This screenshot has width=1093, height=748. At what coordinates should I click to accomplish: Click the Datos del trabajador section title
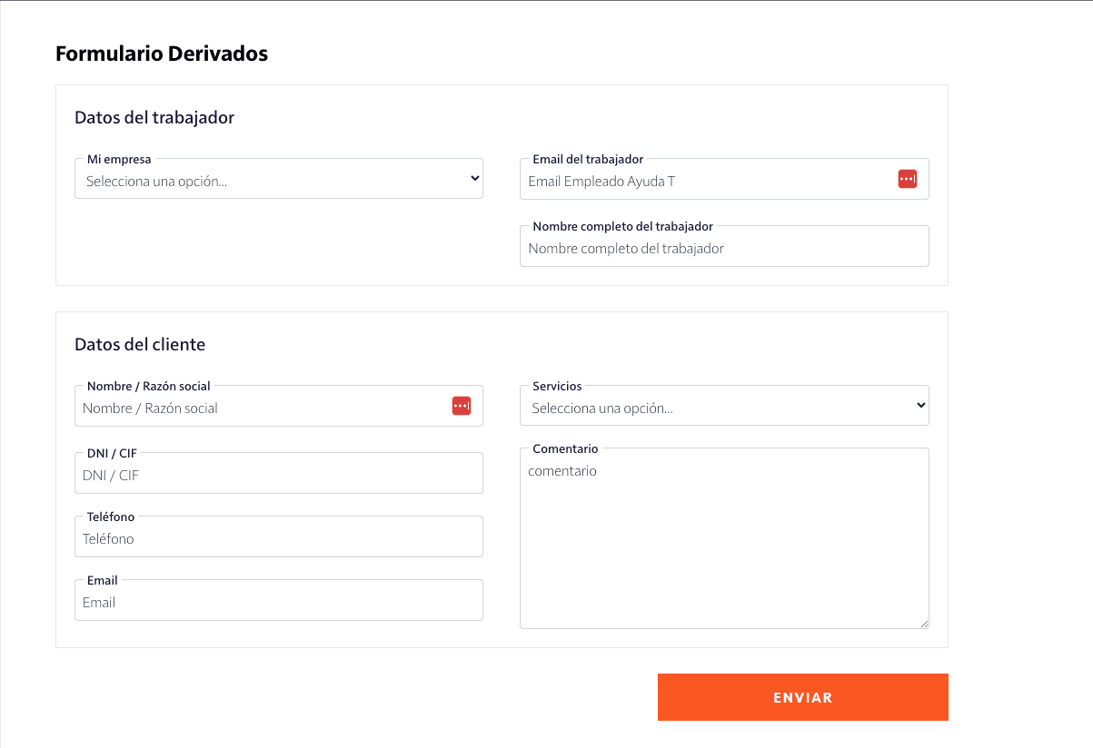click(x=154, y=117)
